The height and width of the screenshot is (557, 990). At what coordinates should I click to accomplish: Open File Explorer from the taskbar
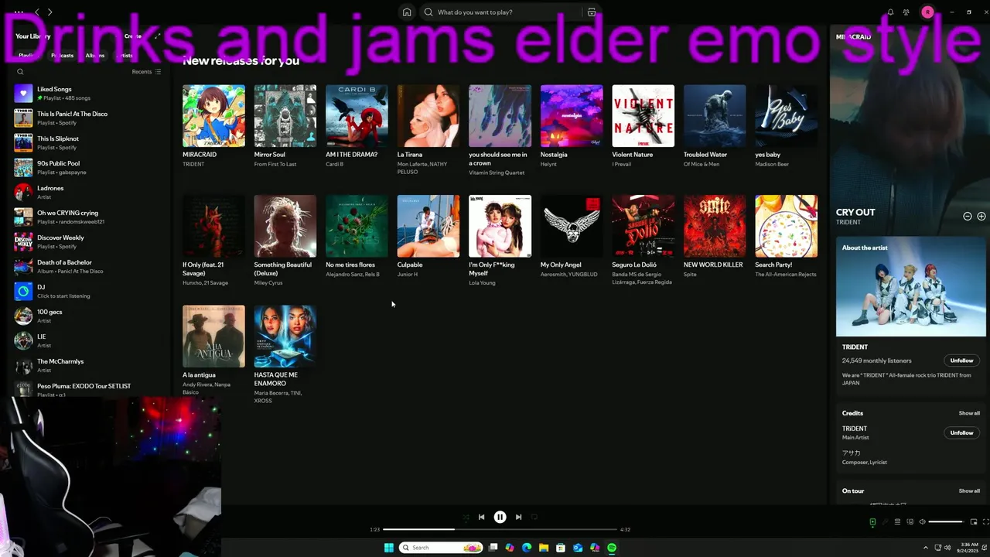544,548
